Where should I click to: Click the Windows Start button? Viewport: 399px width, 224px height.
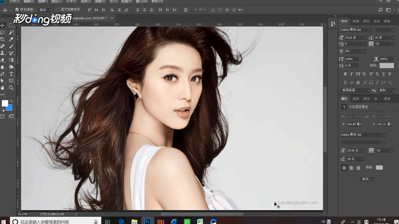(3, 222)
